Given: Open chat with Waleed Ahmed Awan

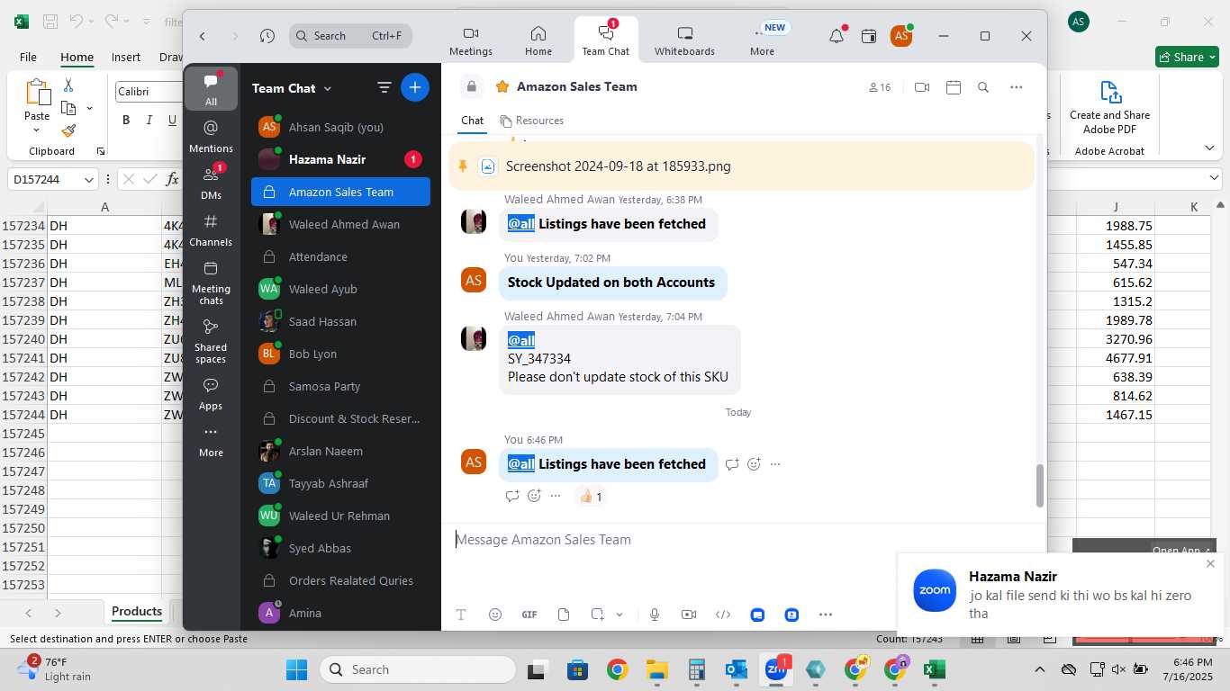Looking at the screenshot, I should 340,224.
